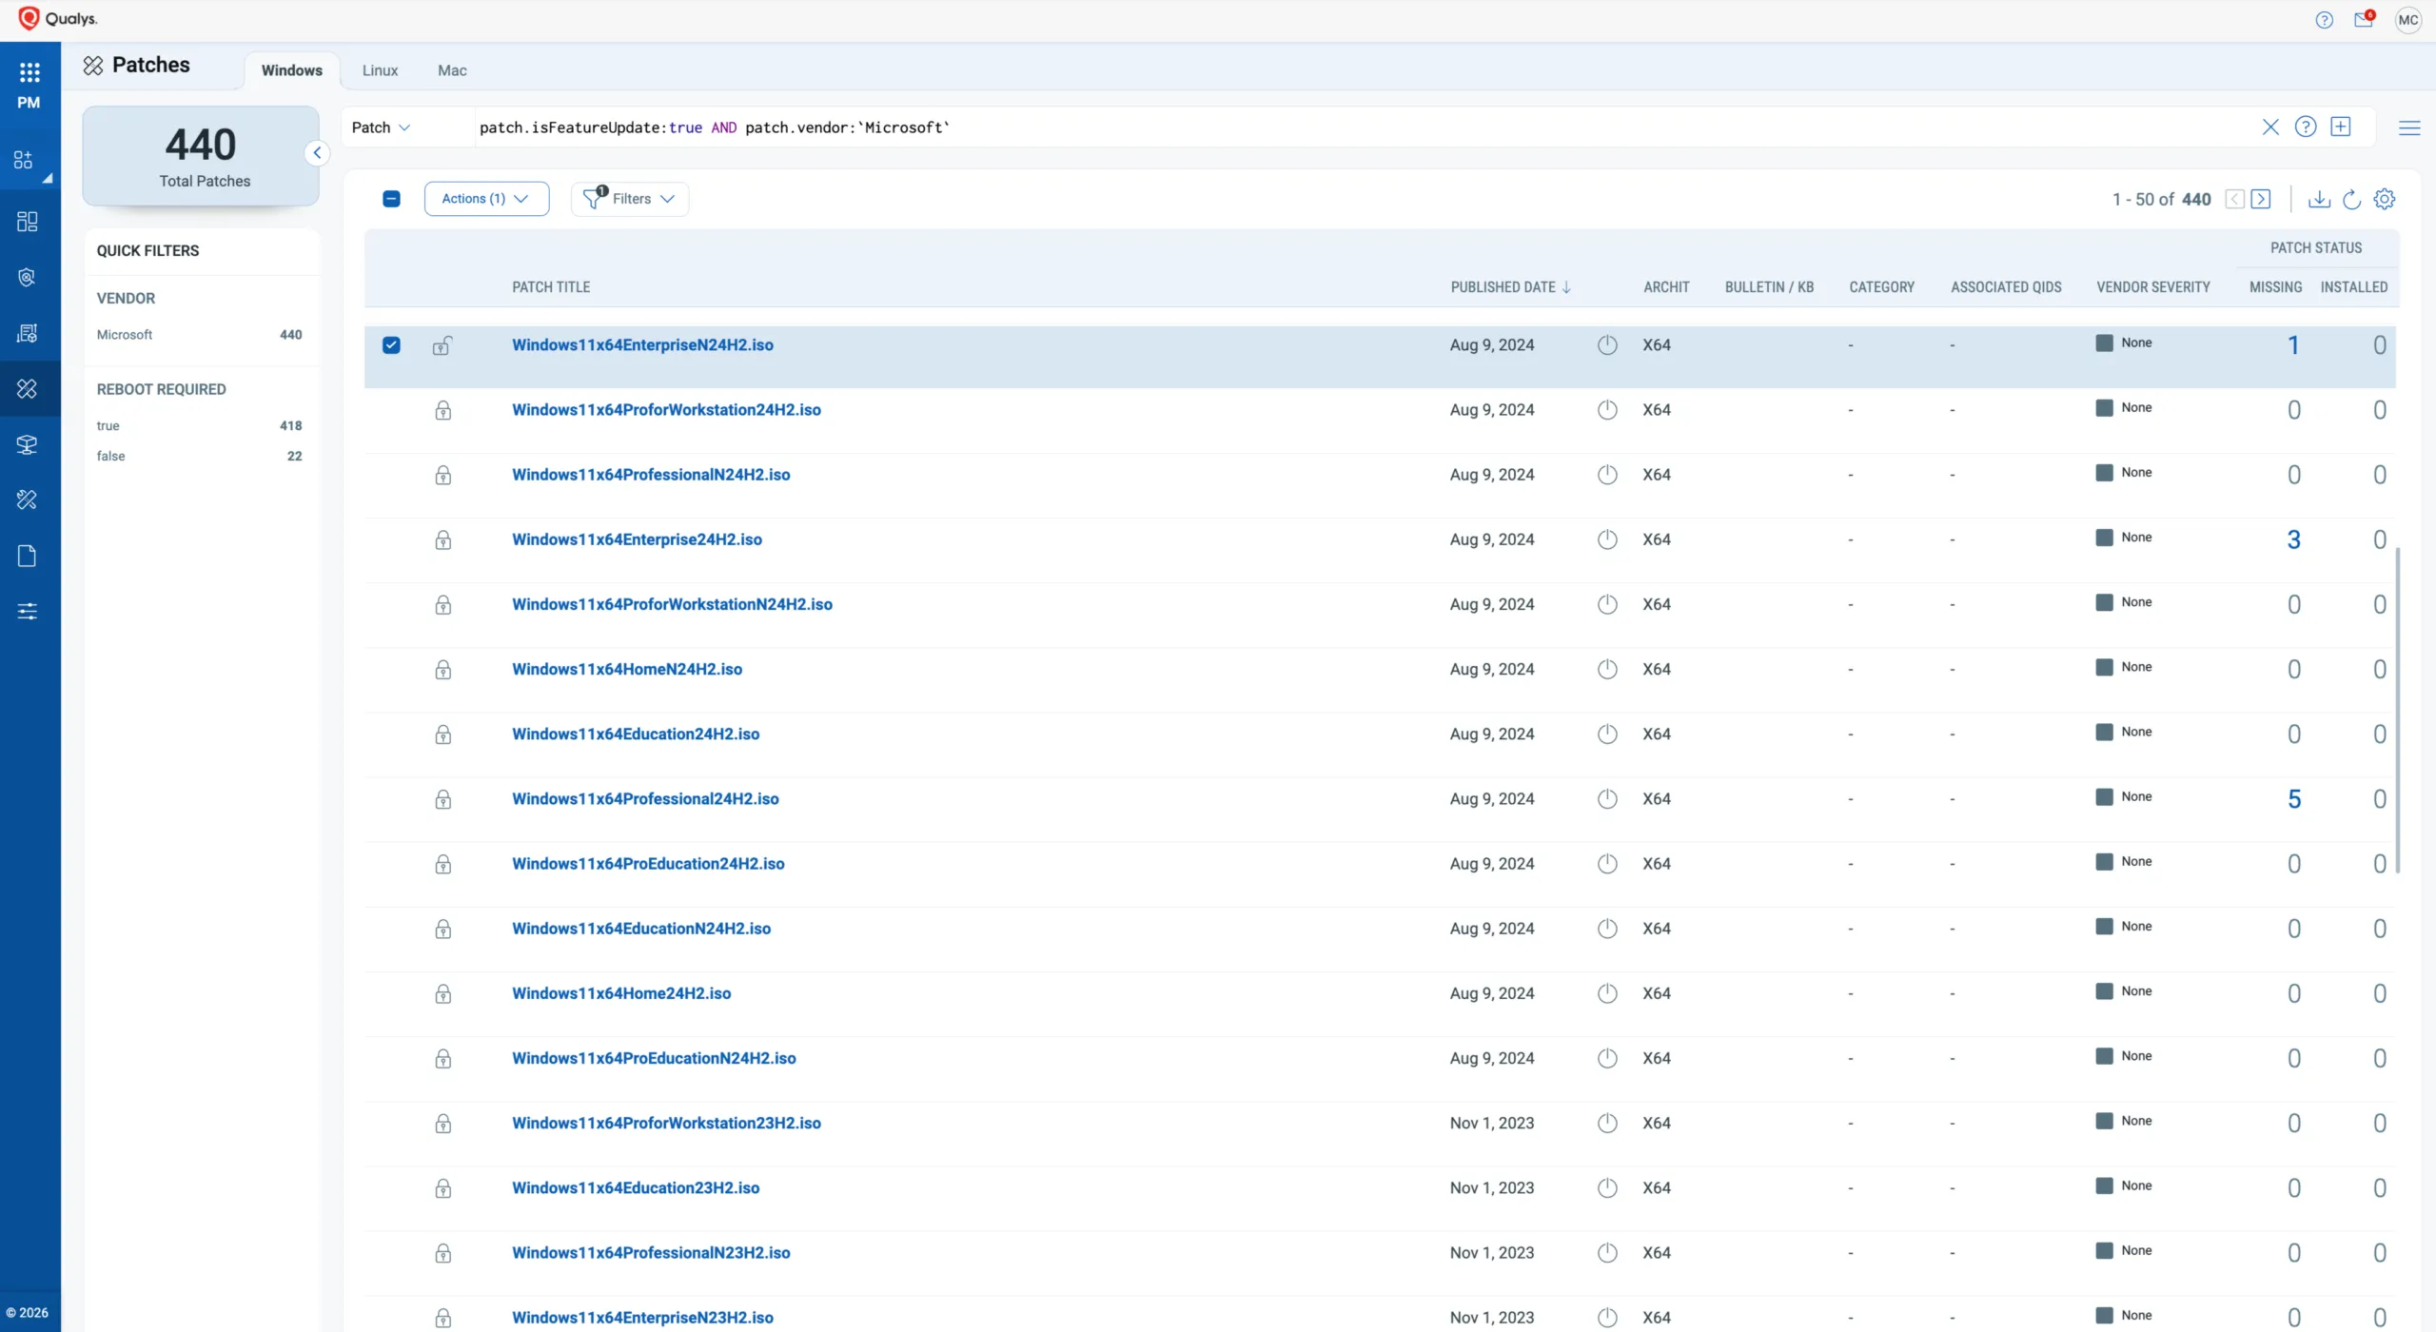Click lock icon for Windows11x64Home24H2.iso
The height and width of the screenshot is (1332, 2436).
(442, 993)
